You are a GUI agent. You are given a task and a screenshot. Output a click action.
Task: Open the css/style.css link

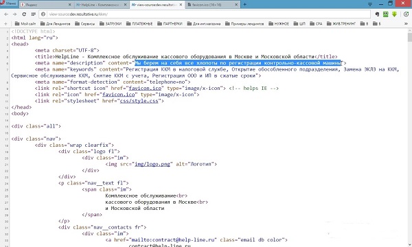[x=139, y=101]
